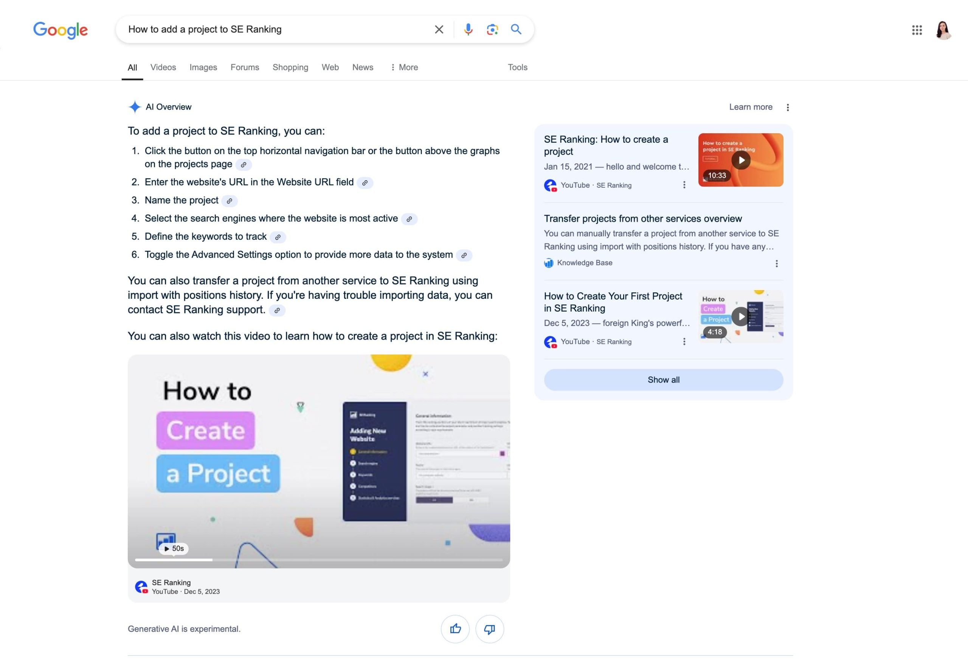Switch to the All results tab
This screenshot has width=968, height=661.
coord(132,67)
